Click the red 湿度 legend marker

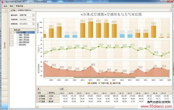[111, 83]
